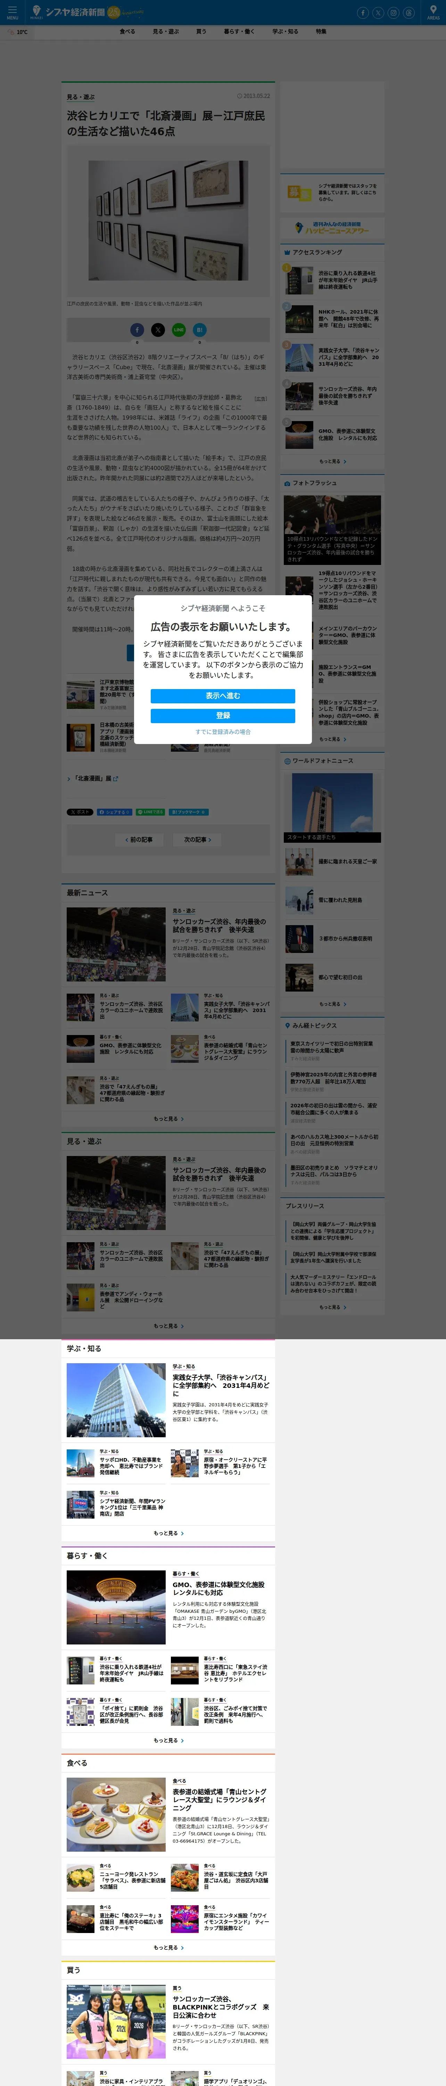Open topic あべのハルカス地上300メートルから初日の出
Screen dimensions: 446x2086
(333, 1140)
